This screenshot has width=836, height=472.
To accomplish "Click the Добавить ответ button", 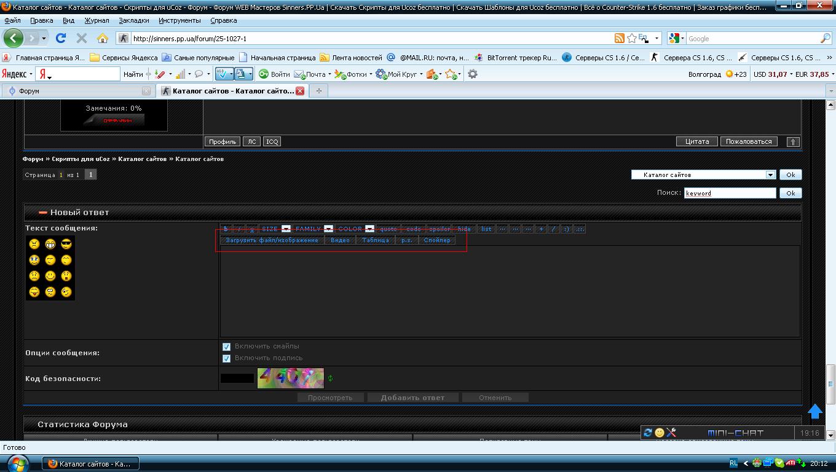I will coord(412,398).
